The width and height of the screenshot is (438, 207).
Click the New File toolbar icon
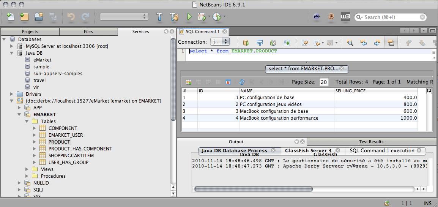(11, 17)
